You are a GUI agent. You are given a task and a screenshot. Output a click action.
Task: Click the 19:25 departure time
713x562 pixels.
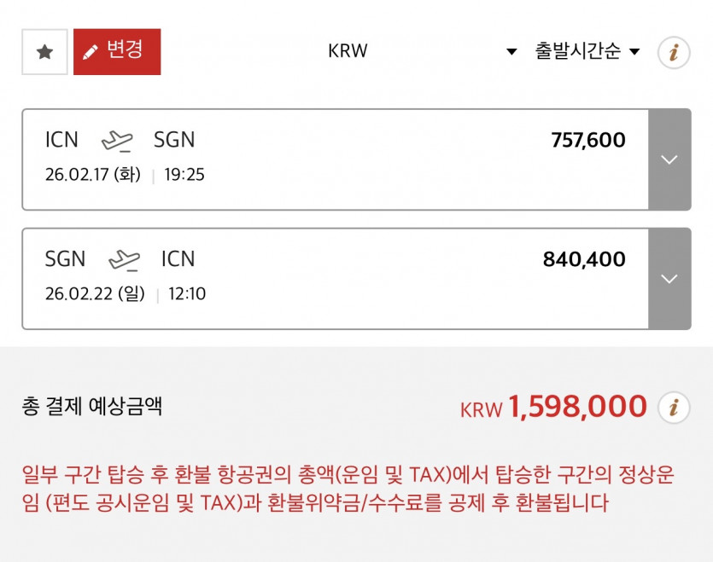click(184, 175)
